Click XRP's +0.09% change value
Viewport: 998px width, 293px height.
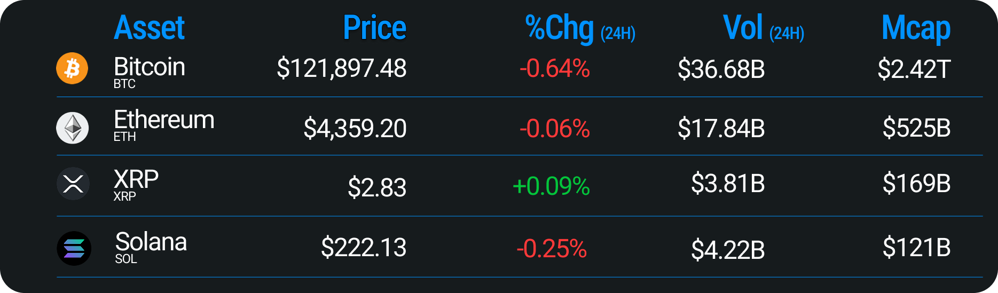[x=551, y=187]
